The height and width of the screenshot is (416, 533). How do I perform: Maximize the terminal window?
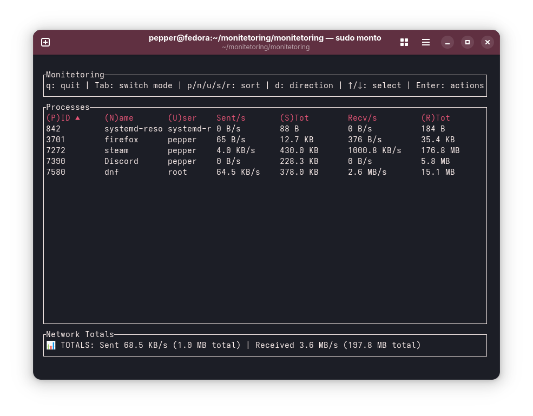(x=468, y=42)
